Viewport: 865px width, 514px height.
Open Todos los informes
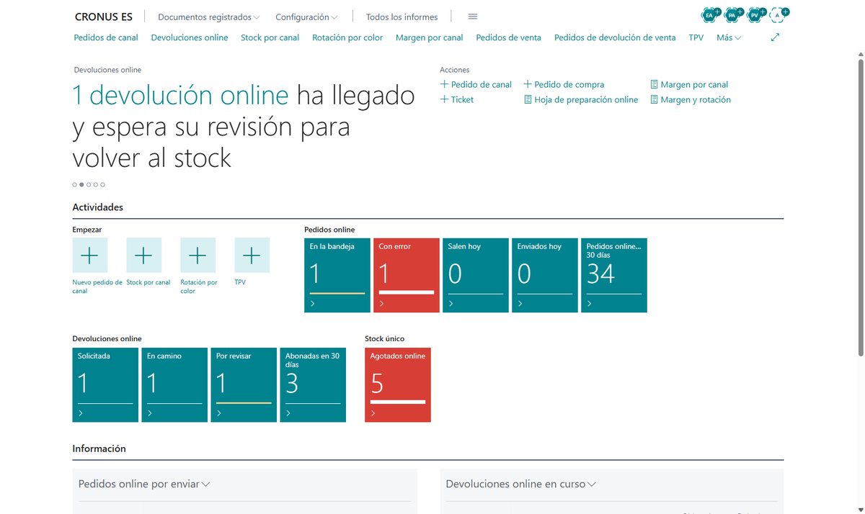pos(402,17)
